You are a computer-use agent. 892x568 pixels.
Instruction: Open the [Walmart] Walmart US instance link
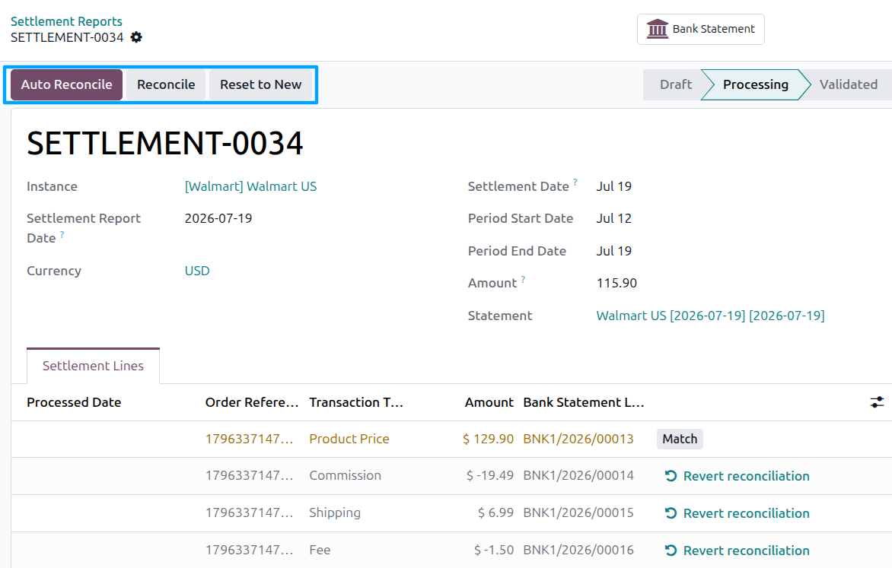point(250,186)
